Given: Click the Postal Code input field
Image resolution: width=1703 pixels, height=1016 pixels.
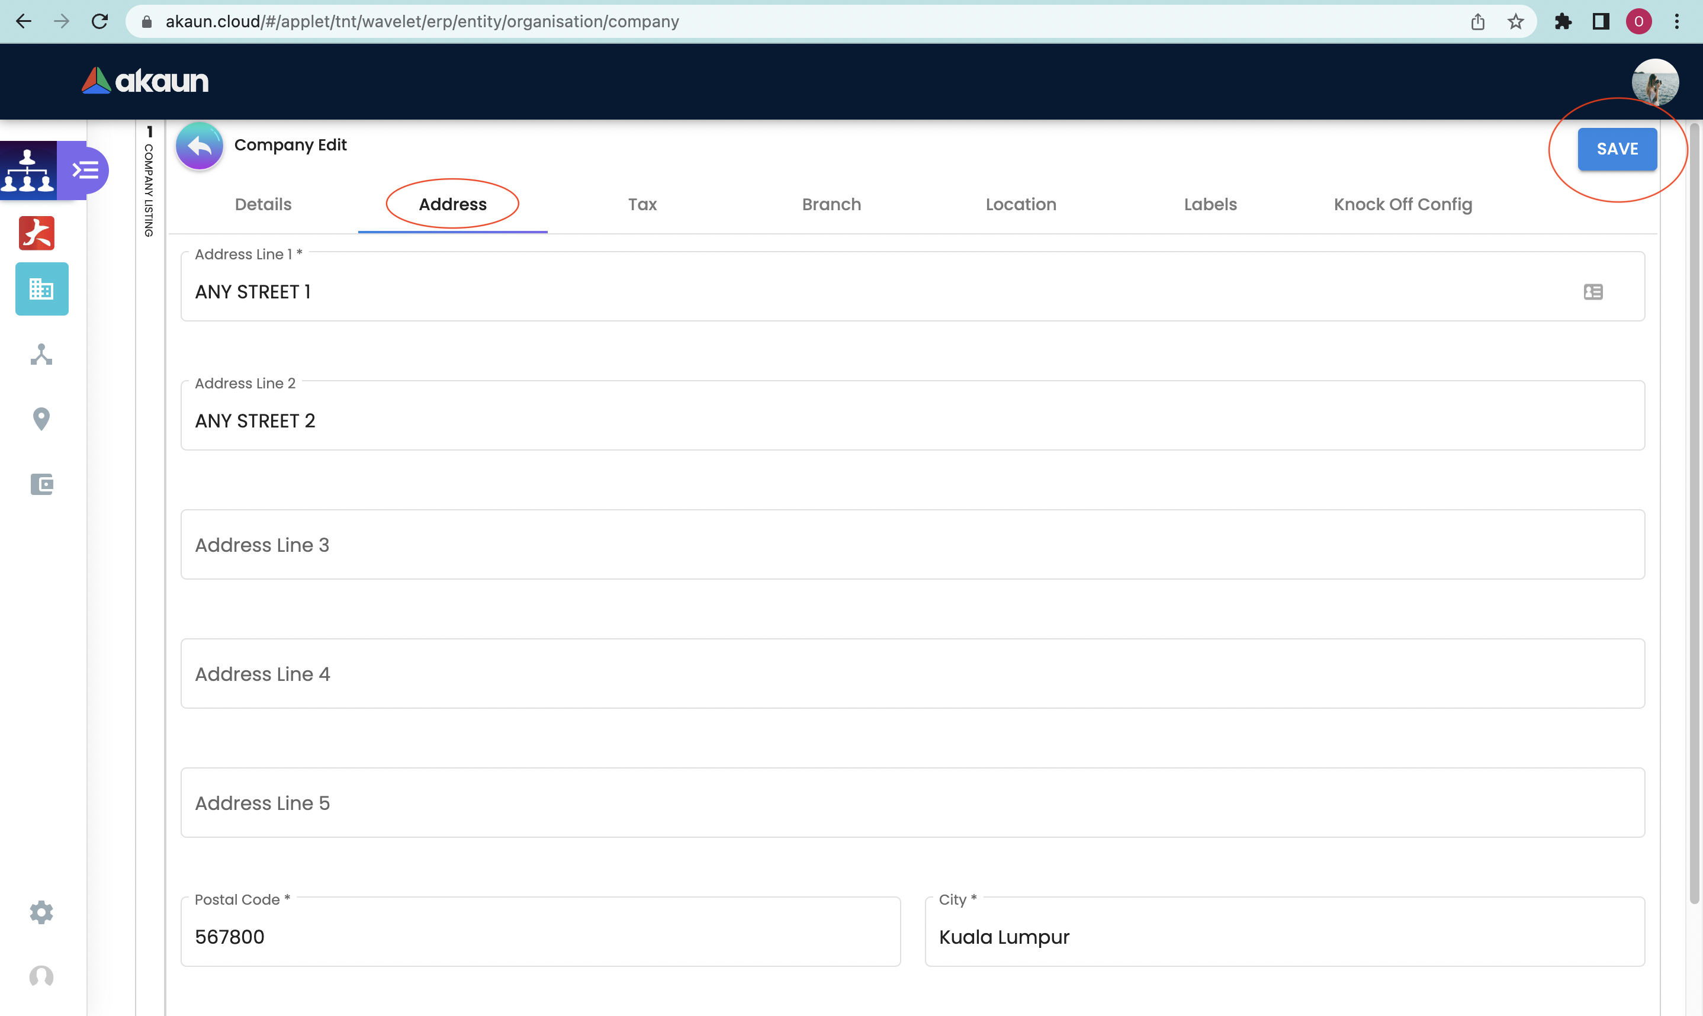Looking at the screenshot, I should pyautogui.click(x=540, y=937).
